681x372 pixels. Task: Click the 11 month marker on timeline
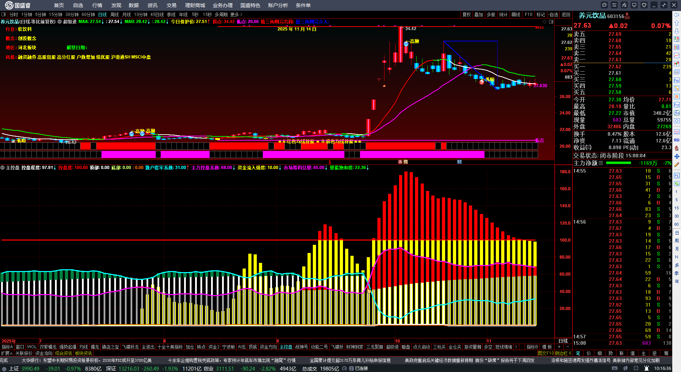(x=489, y=341)
